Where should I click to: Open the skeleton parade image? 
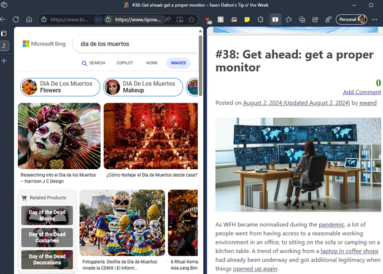(x=122, y=223)
